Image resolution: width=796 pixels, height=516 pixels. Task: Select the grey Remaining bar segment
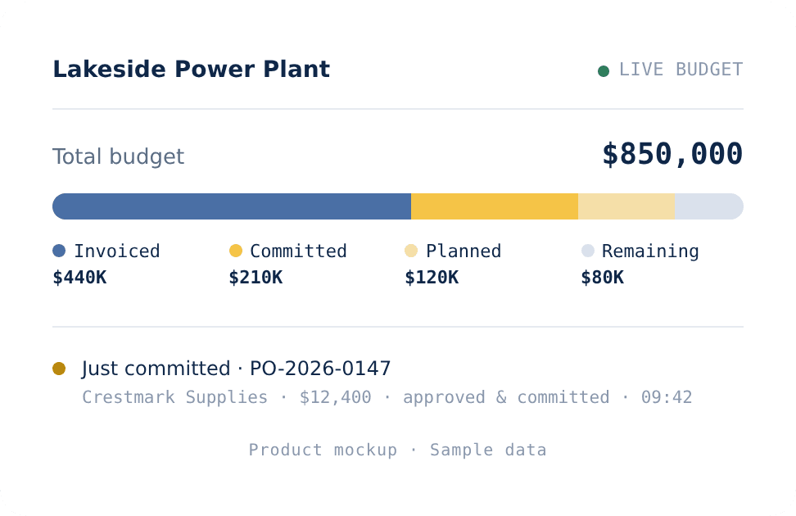click(x=709, y=206)
